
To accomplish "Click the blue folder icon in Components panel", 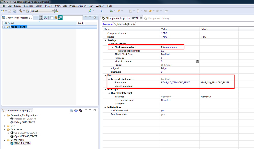I will click(x=76, y=110).
